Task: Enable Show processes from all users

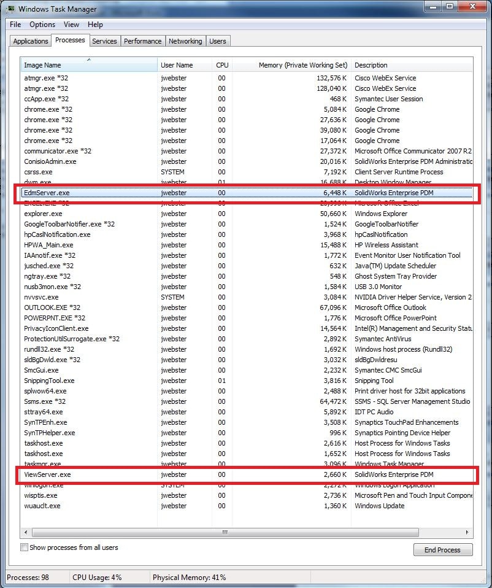Action: 25,547
